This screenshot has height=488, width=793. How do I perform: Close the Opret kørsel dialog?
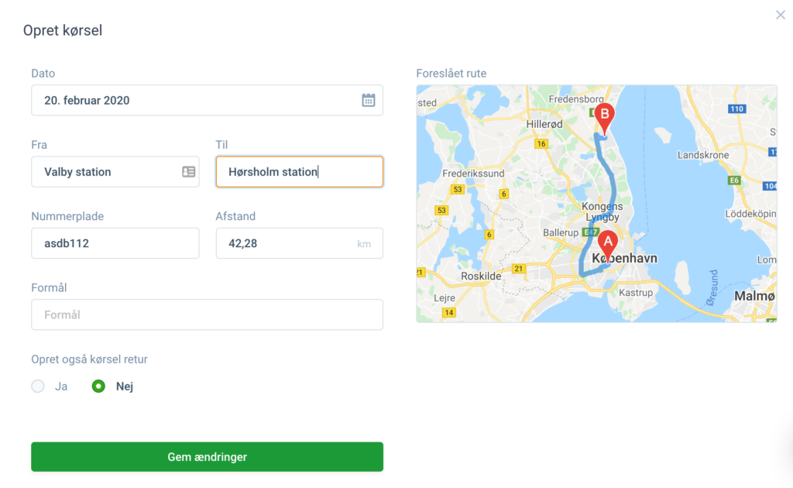click(x=781, y=15)
